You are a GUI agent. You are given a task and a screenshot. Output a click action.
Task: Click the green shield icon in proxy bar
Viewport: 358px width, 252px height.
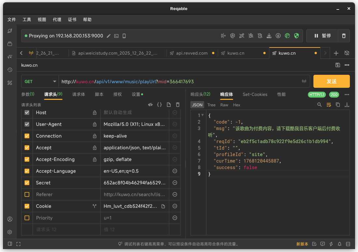click(296, 36)
